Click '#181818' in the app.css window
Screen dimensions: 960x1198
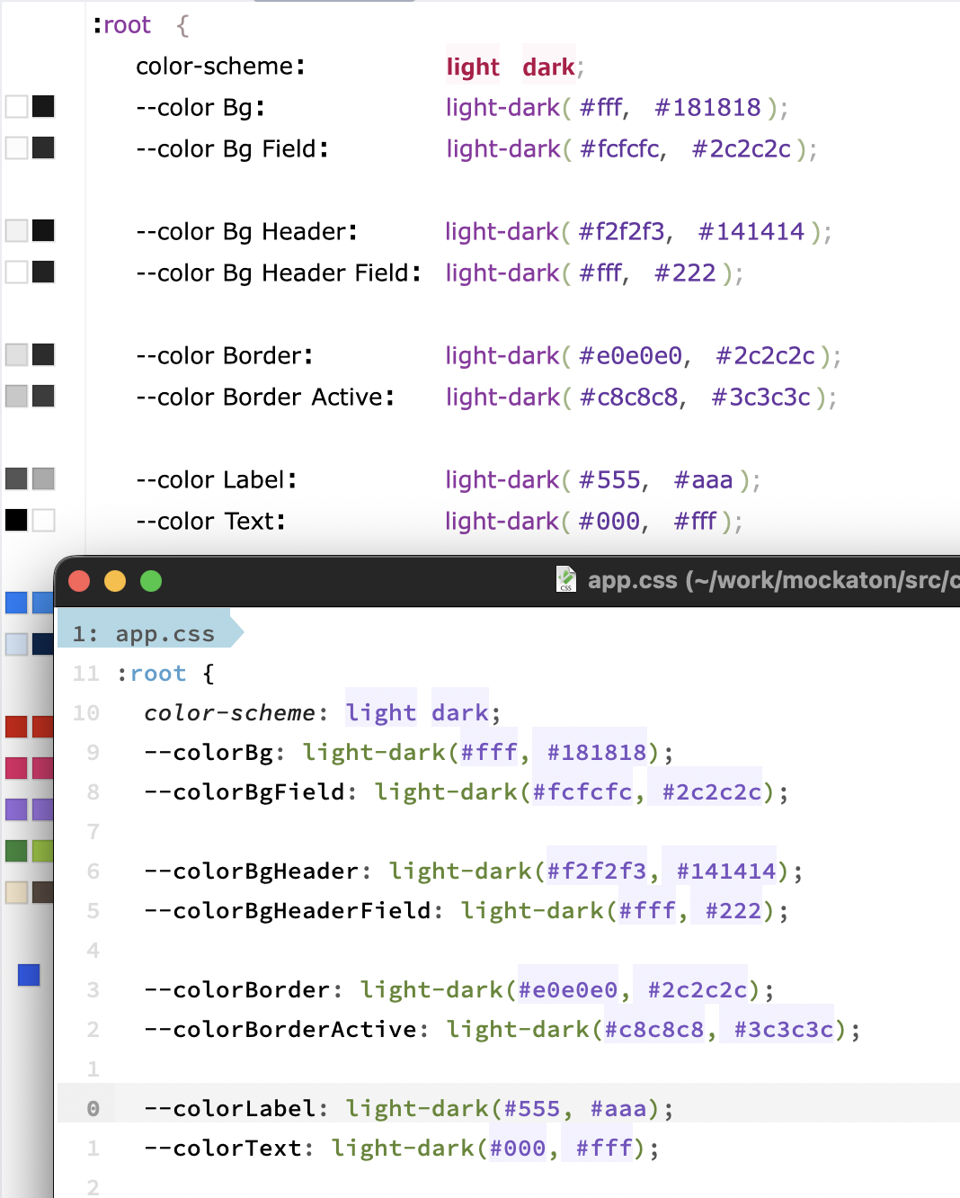pos(597,753)
